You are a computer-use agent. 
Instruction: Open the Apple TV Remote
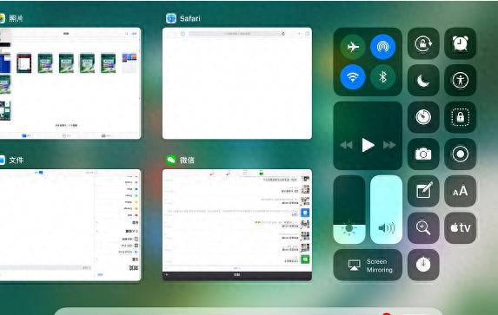pyautogui.click(x=461, y=227)
